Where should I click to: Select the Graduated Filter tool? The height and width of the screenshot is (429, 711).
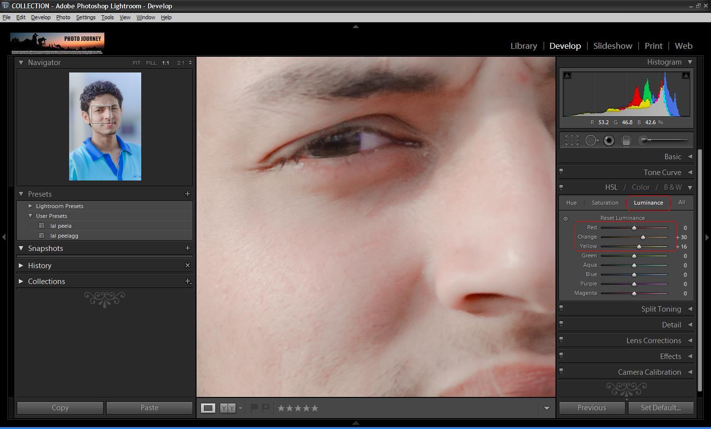pyautogui.click(x=626, y=141)
